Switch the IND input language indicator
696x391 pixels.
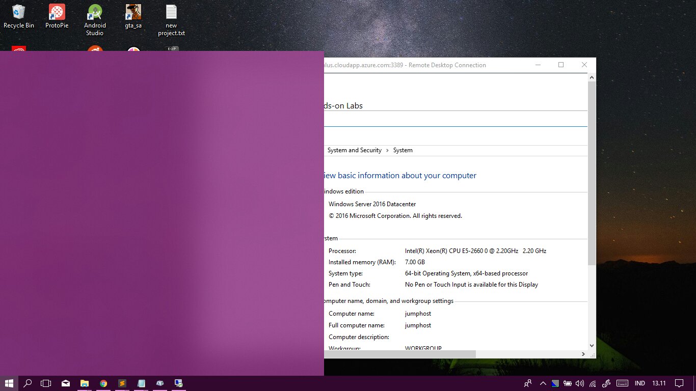(x=640, y=383)
